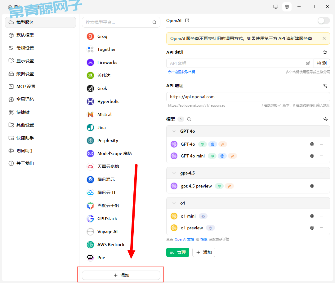Image resolution: width=335 pixels, height=283 pixels.
Task: Run model health check icon
Action: pos(325,119)
